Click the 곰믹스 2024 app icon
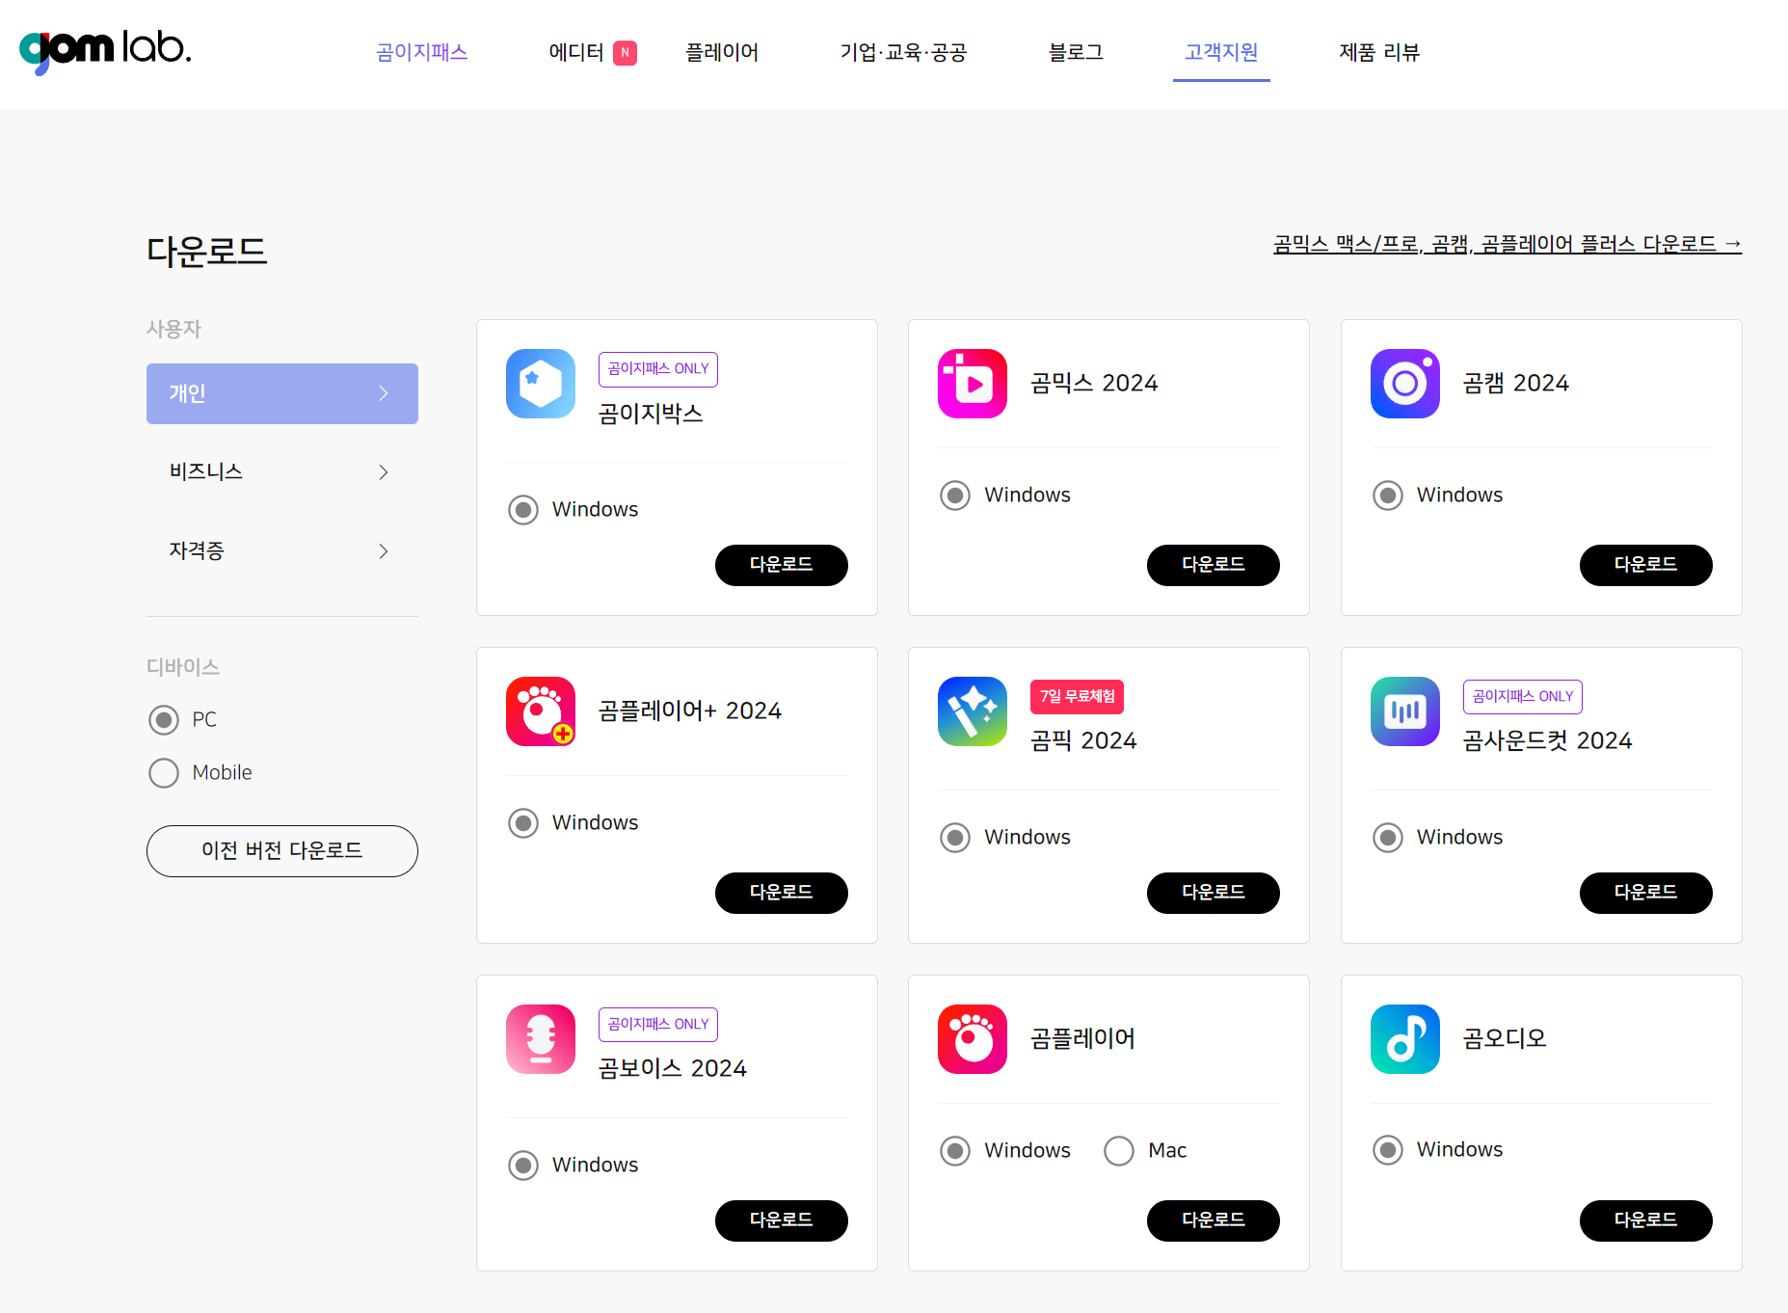Viewport: 1788px width, 1313px height. (x=973, y=383)
